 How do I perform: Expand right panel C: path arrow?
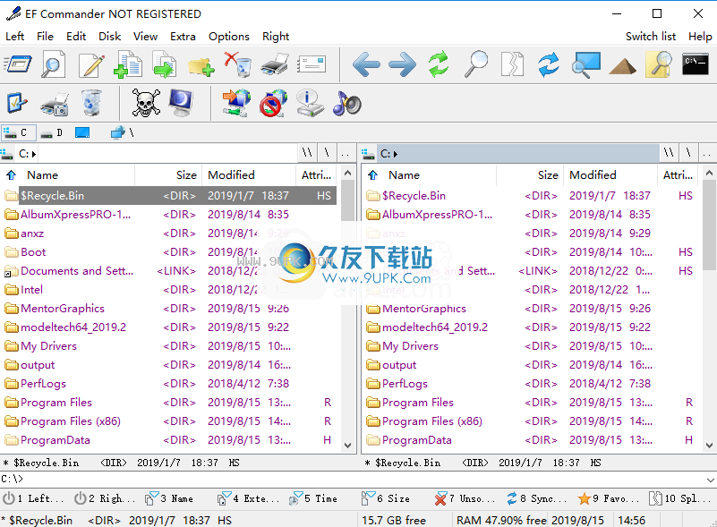pos(396,155)
